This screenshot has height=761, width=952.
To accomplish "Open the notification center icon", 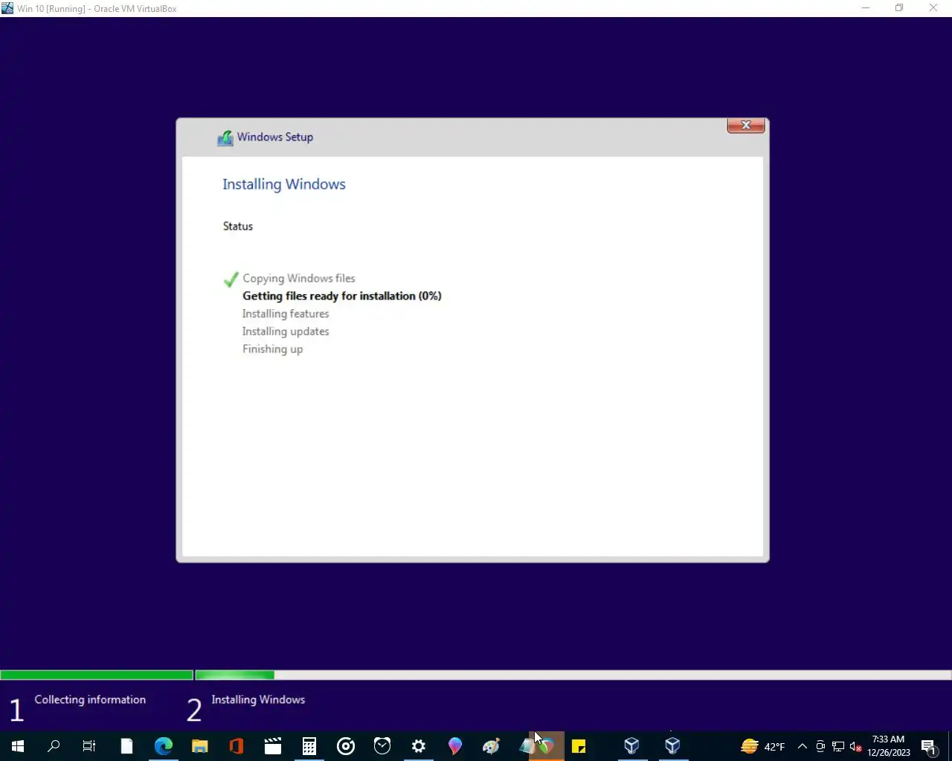I will pos(929,746).
